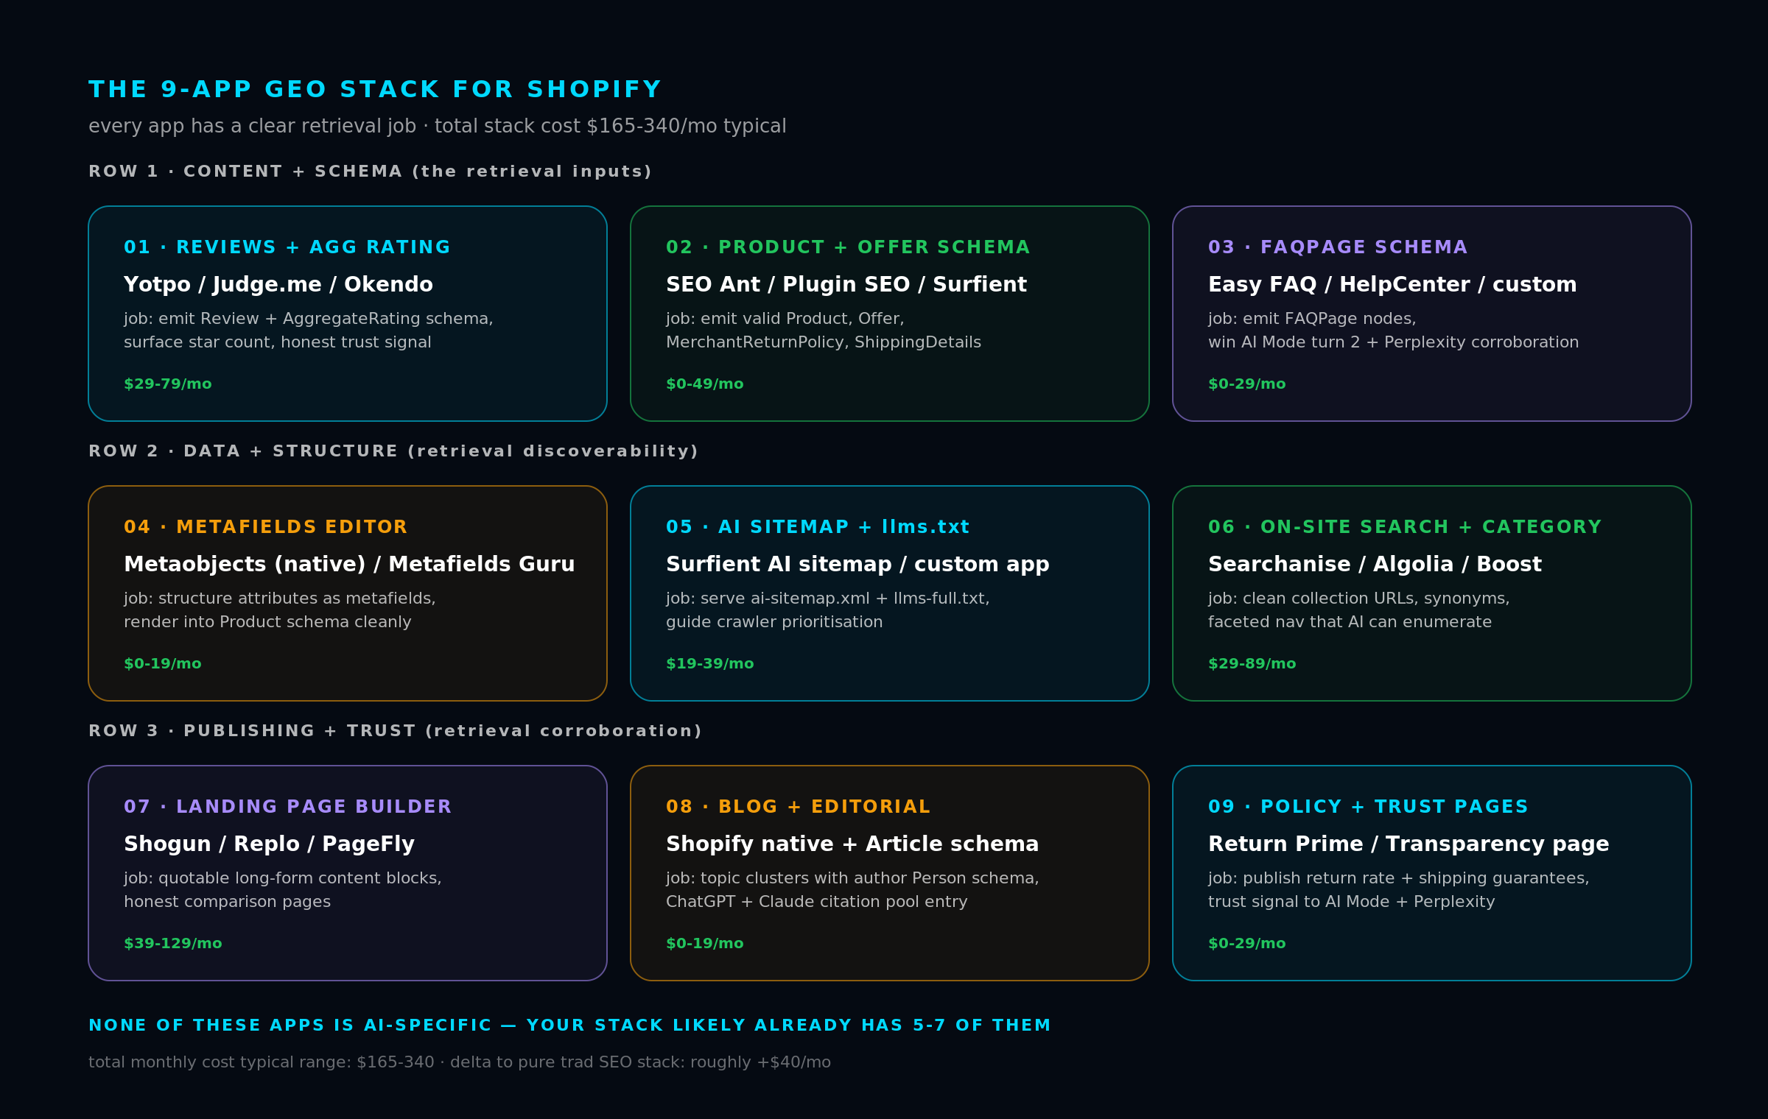1768x1119 pixels.
Task: Click 'MerchantReturnPolicy, ShippingDetails' line
Action: click(x=824, y=342)
